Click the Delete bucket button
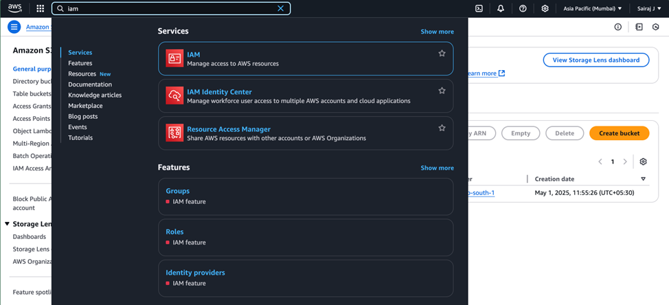Viewport: 669px width, 305px height. tap(565, 133)
